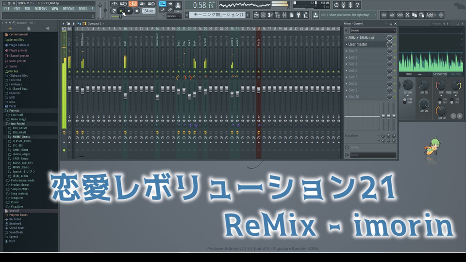This screenshot has width=466, height=262.
Task: Open the Slot 4 options arrow
Action: [346, 57]
